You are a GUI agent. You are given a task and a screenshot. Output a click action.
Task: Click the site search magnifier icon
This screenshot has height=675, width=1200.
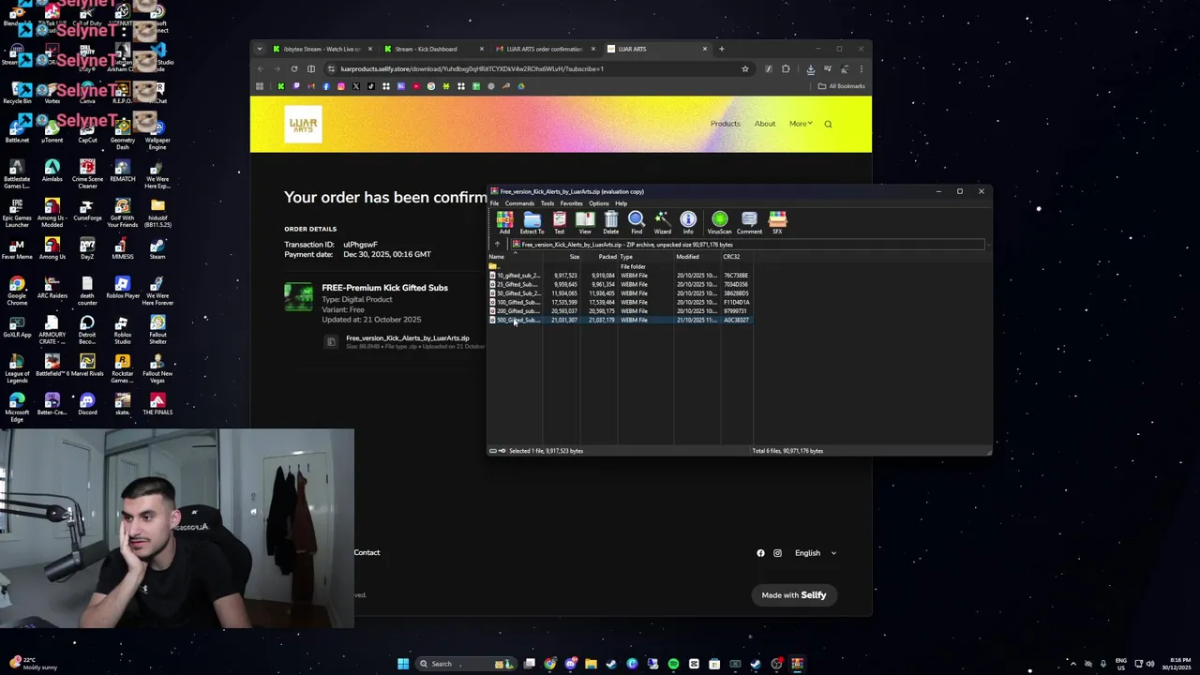828,124
